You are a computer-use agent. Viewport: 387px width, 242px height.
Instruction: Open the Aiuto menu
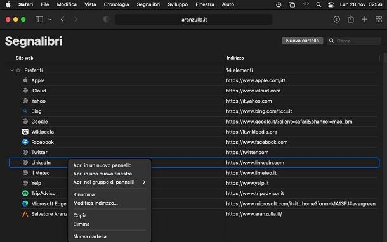[228, 4]
